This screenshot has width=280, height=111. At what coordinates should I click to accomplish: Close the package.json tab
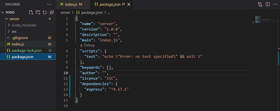[x=129, y=4]
